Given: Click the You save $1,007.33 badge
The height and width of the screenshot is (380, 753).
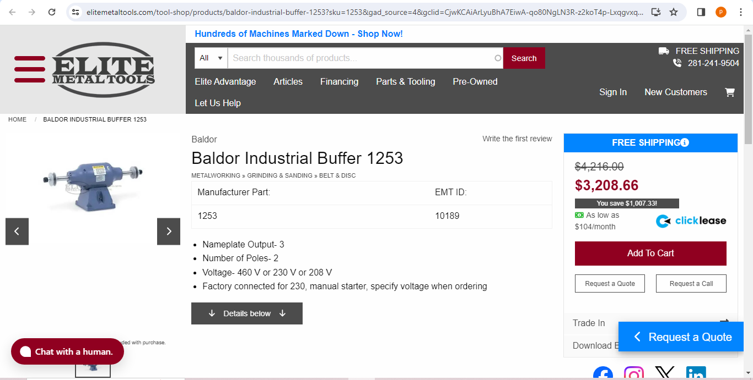Looking at the screenshot, I should (x=627, y=203).
